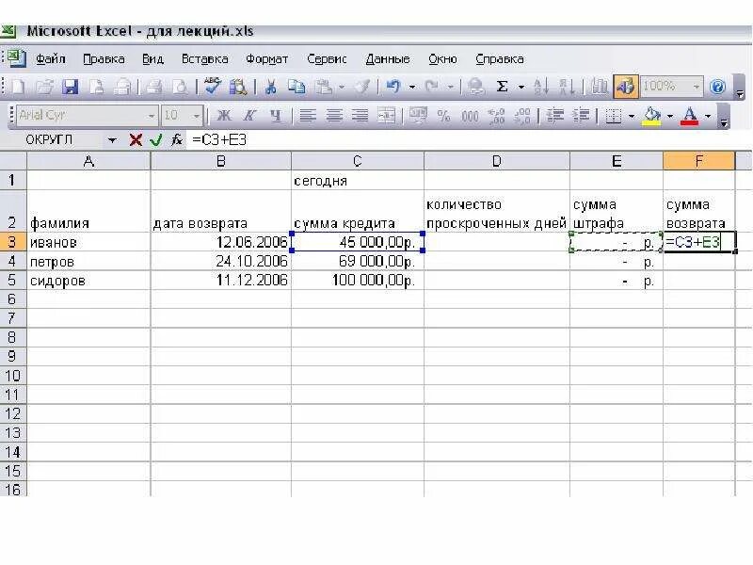Confirm formula entry with green checkmark
Image resolution: width=753 pixels, height=565 pixels.
tap(155, 139)
